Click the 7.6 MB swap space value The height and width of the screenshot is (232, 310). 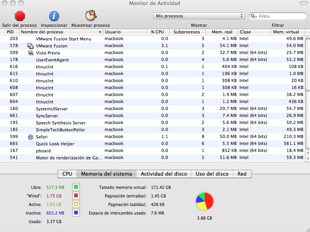pos(158,213)
